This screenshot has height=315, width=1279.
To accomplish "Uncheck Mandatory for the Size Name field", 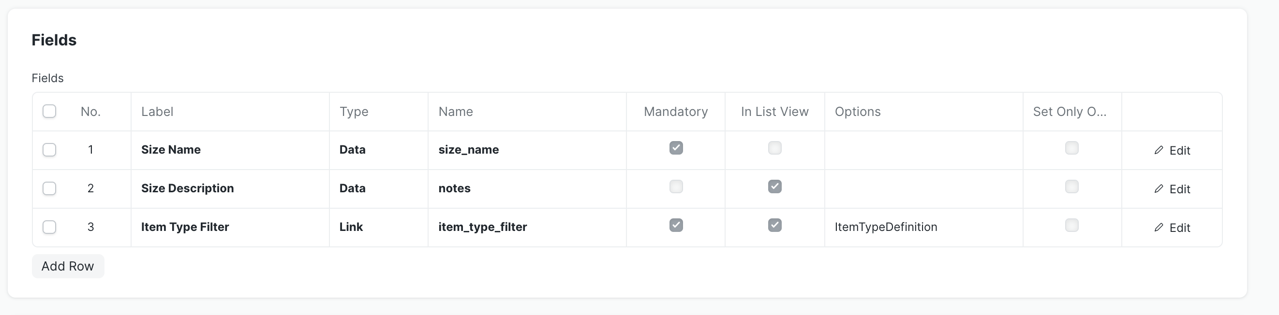I will (676, 148).
